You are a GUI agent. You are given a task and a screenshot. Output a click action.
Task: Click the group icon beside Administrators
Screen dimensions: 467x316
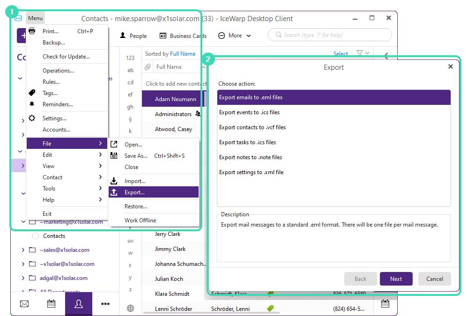198,113
